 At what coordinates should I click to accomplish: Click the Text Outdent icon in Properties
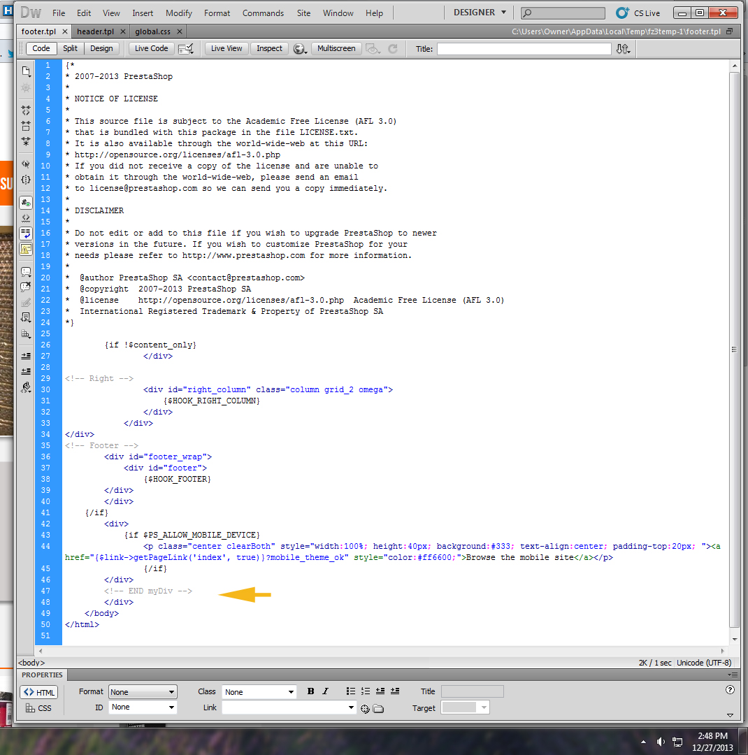coord(380,691)
